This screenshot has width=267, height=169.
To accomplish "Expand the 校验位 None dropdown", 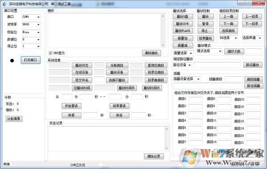I will [31, 32].
